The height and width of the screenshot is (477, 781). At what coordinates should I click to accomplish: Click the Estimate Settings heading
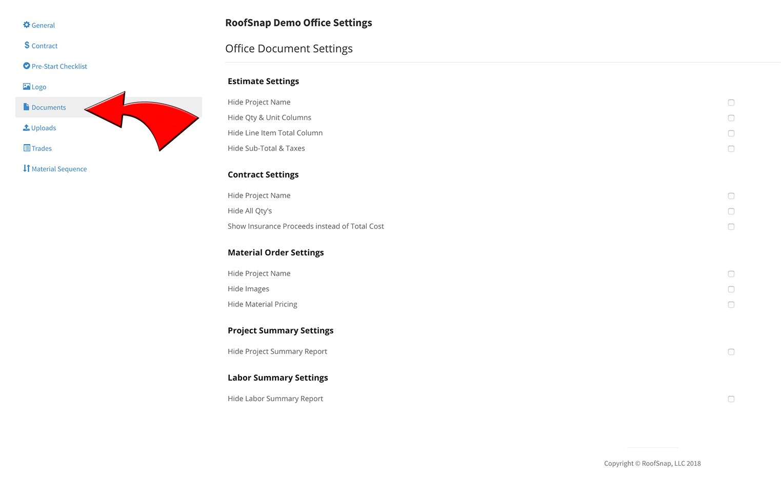pos(263,81)
